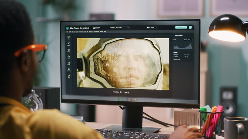Expand the Channel dropdown in Project settings
Image resolution: width=248 pixels, height=139 pixels.
(190, 40)
